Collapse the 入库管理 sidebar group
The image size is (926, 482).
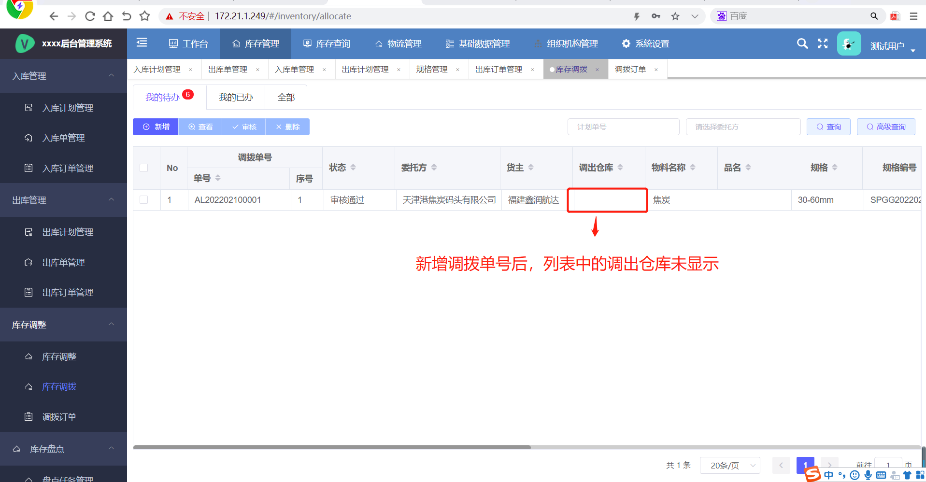63,76
